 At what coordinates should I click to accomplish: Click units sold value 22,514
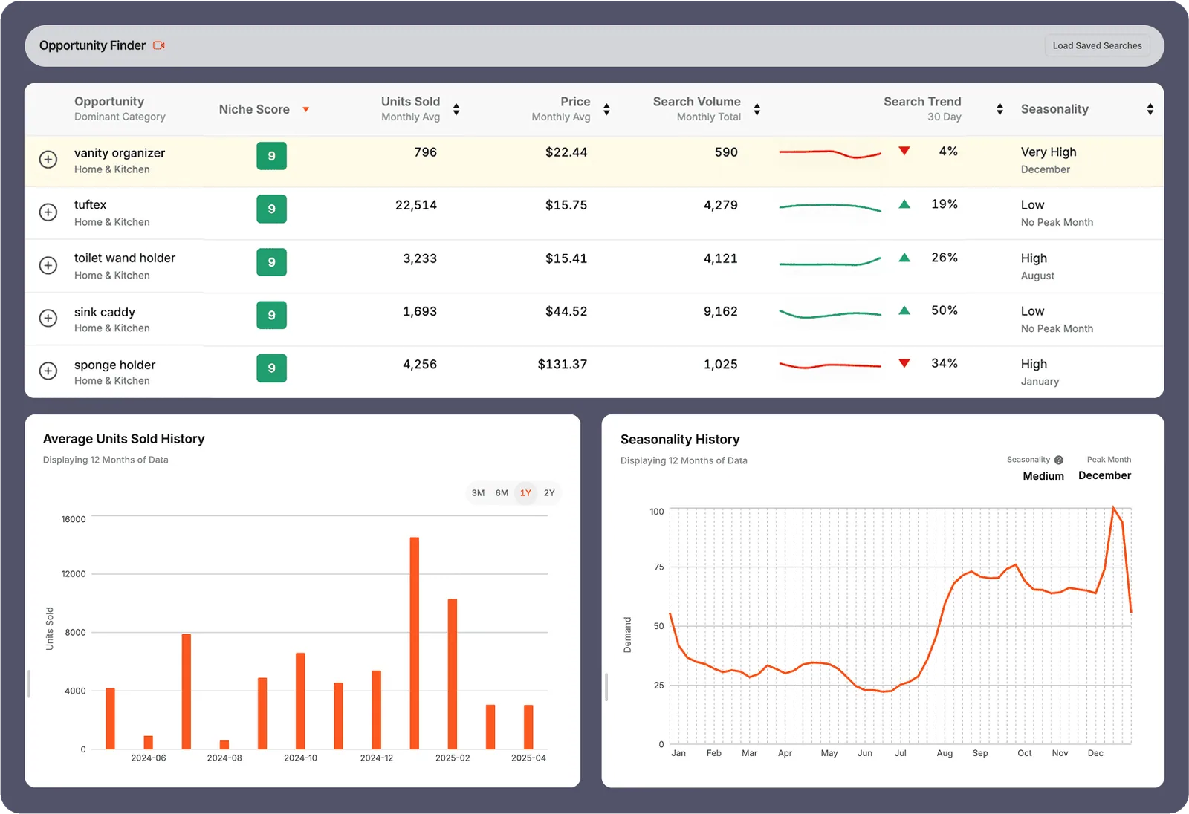tap(416, 206)
